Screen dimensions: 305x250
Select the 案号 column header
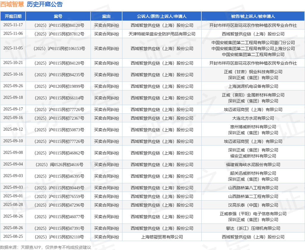(x=58, y=16)
